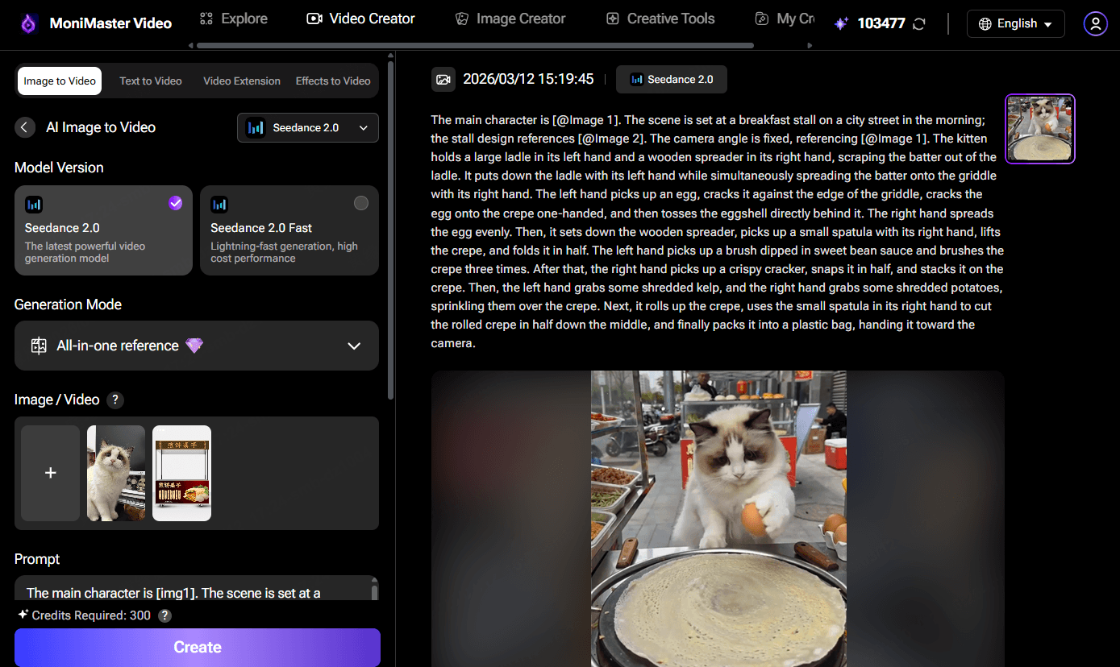
Task: Open the Seedance 2.0 model dropdown
Action: tap(307, 127)
